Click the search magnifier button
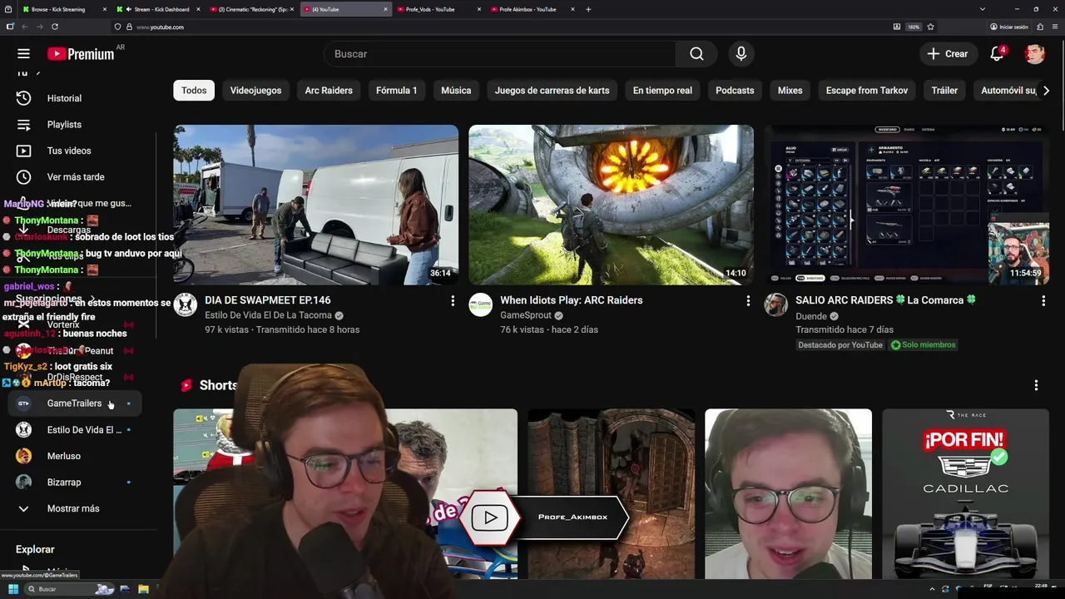 pyautogui.click(x=696, y=54)
